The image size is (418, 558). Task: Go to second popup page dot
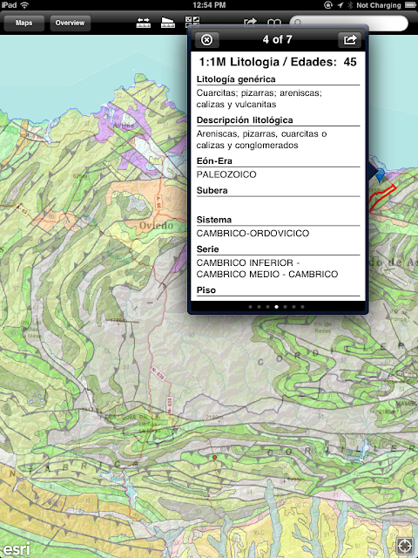coord(259,307)
